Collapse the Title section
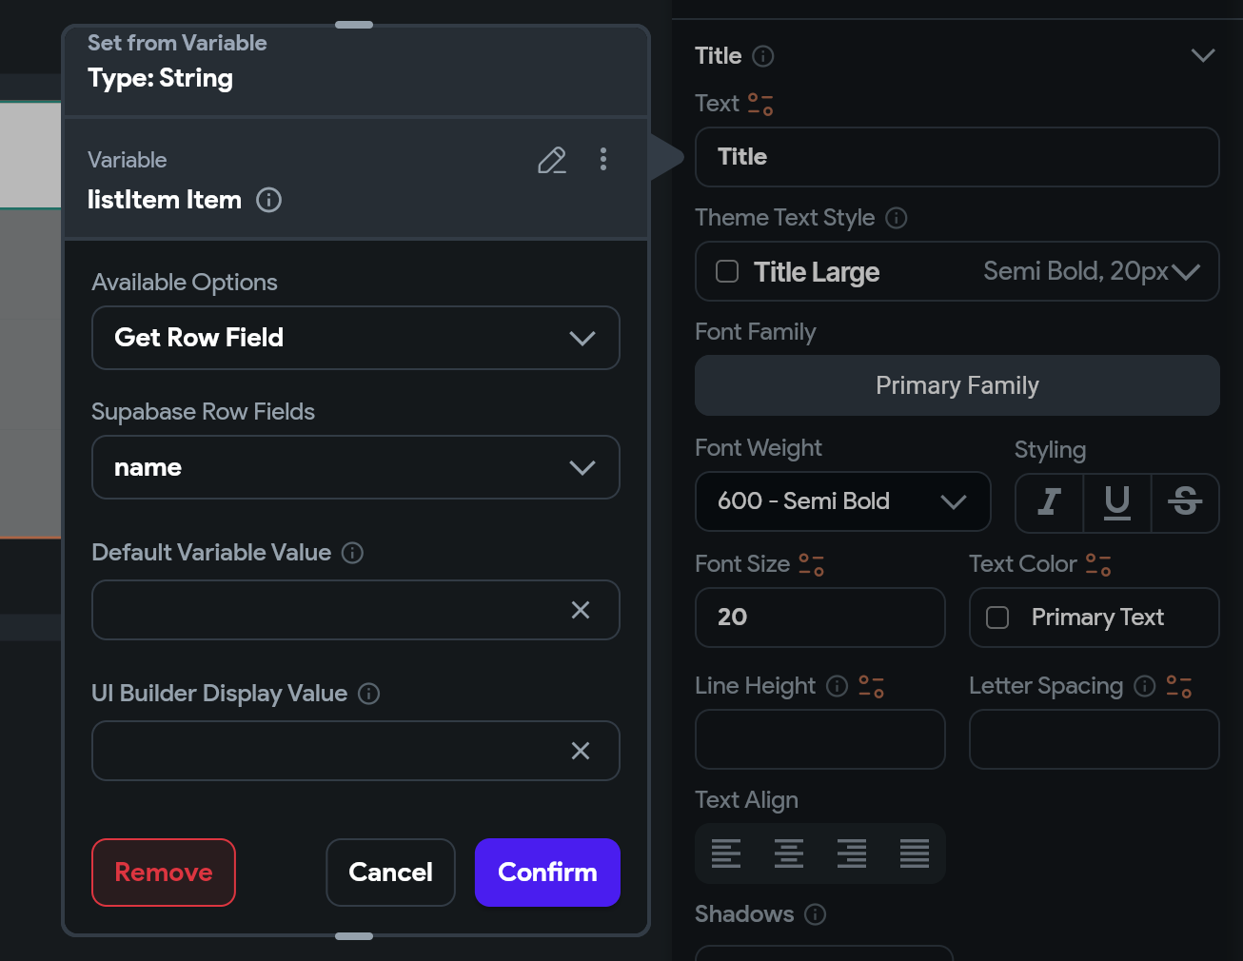Screen dimensions: 1243x961 (x=1203, y=55)
